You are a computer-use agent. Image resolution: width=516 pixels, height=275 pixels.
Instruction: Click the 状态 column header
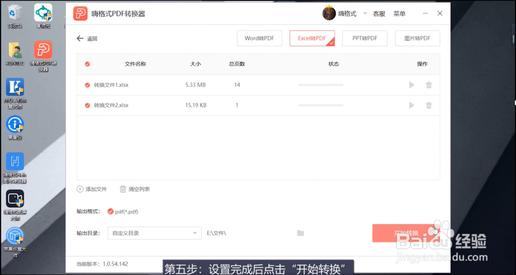pyautogui.click(x=334, y=64)
